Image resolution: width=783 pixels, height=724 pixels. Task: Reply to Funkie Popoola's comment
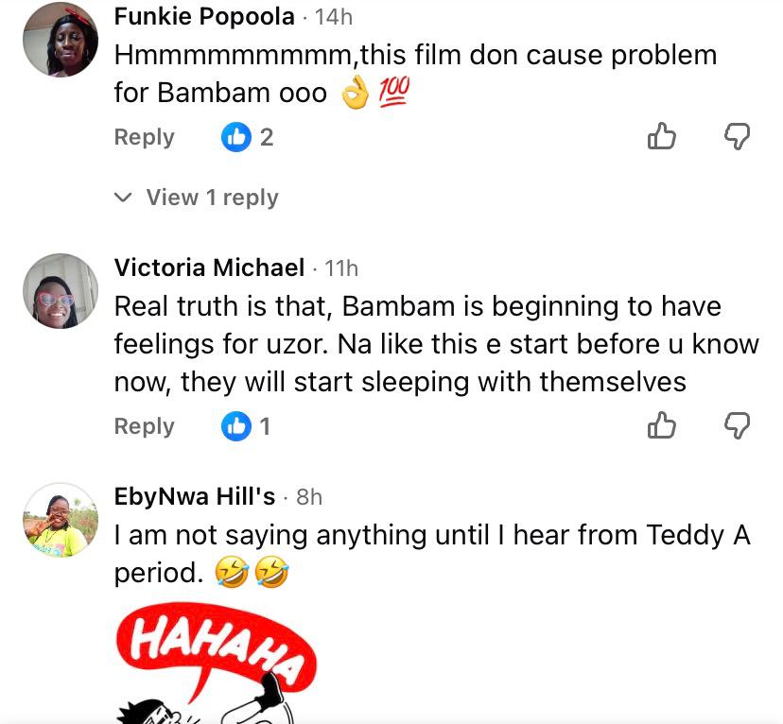click(144, 137)
